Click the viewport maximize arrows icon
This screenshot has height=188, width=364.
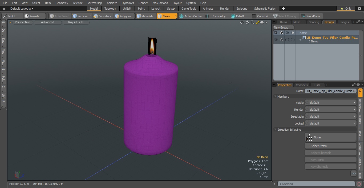[257, 22]
